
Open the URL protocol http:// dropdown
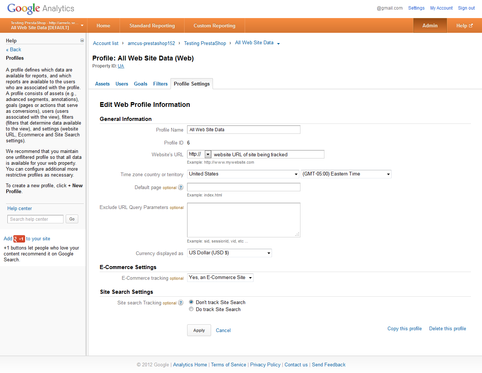pyautogui.click(x=208, y=154)
